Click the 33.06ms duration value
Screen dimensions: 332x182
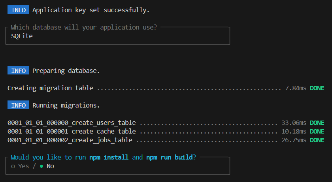tap(294, 123)
